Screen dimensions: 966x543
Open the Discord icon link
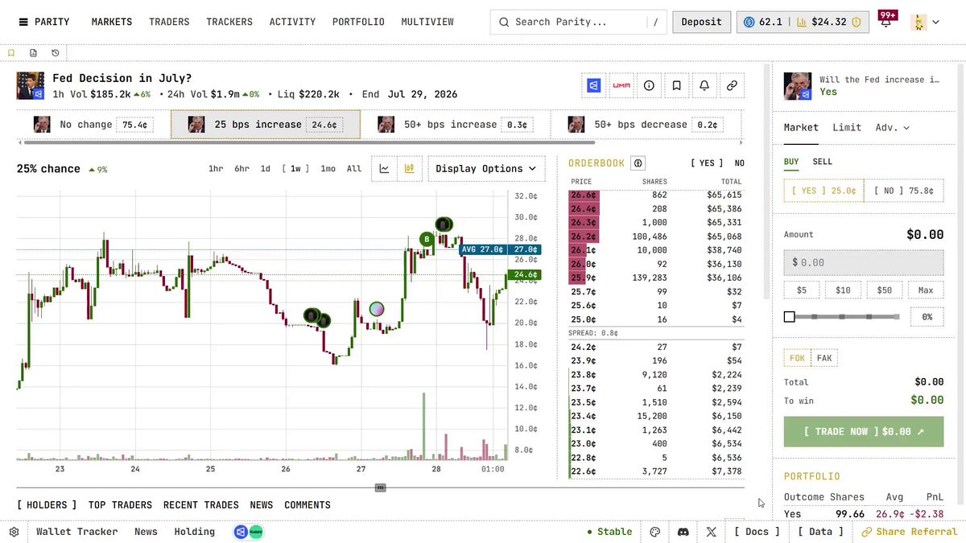(x=683, y=532)
